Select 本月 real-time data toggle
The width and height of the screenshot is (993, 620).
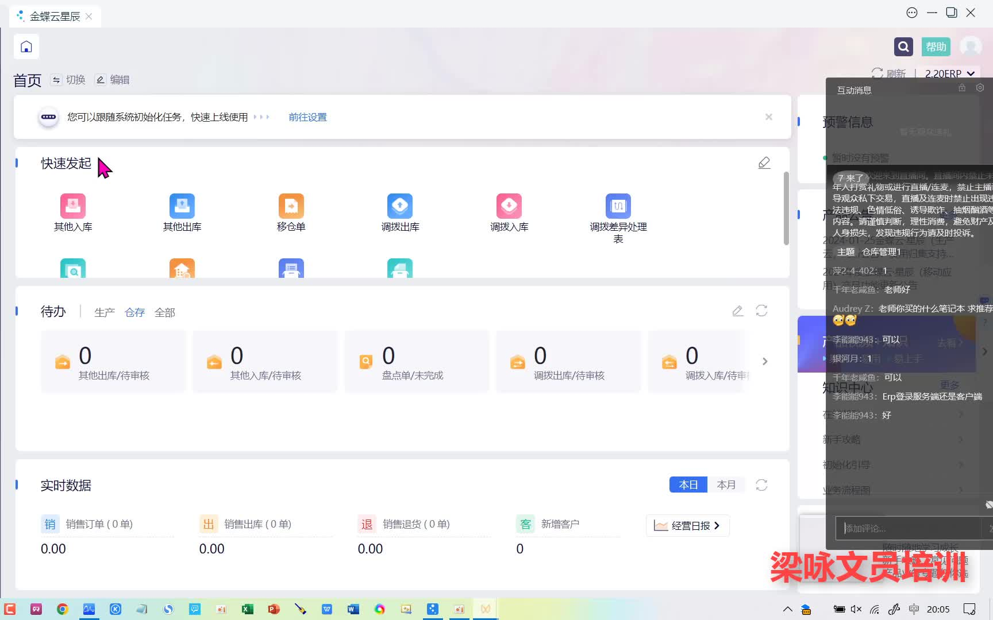coord(726,485)
